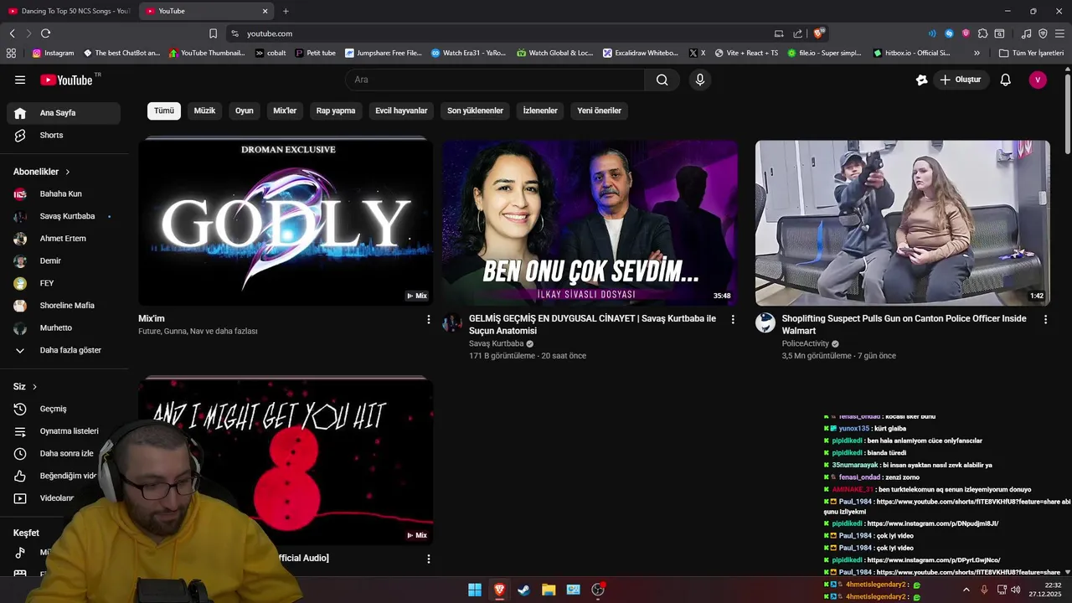Go back in browser history
1072x603 pixels.
pyautogui.click(x=12, y=33)
